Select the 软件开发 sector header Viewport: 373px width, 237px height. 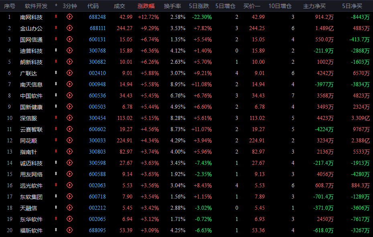[x=36, y=6]
